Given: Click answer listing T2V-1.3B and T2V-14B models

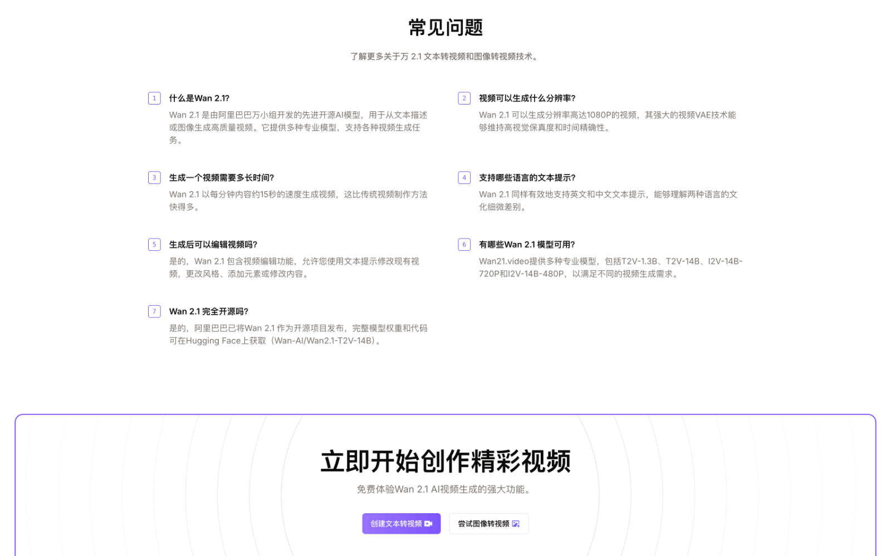Looking at the screenshot, I should point(611,267).
